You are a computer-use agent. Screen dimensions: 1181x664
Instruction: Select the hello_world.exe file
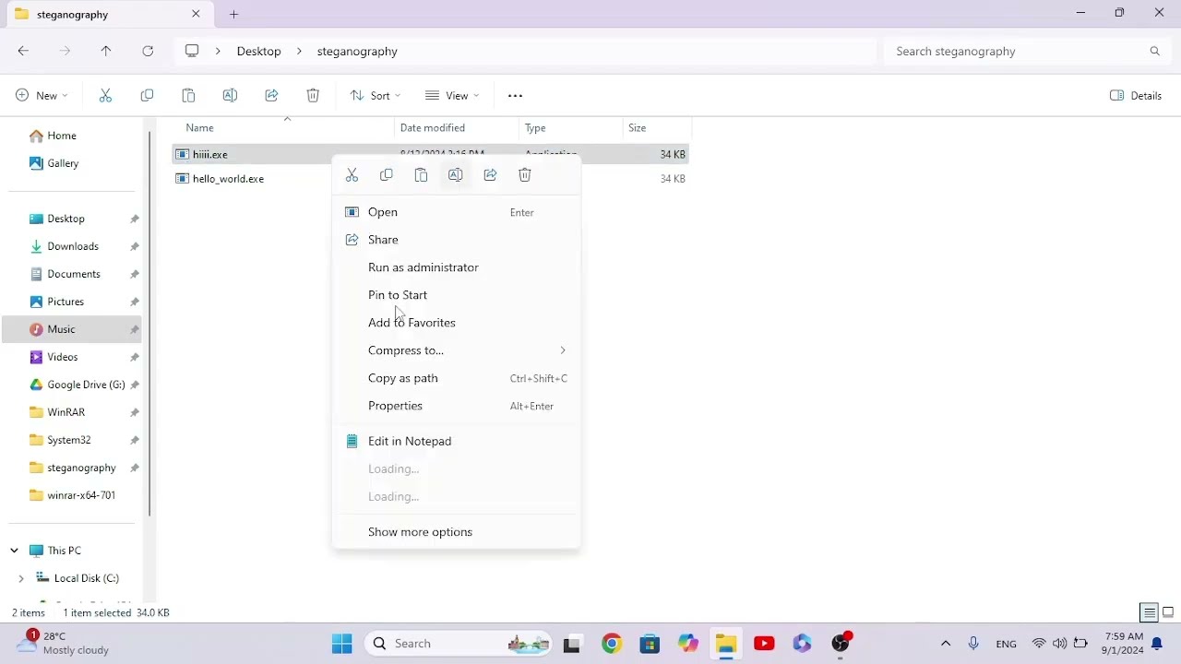[x=228, y=179]
